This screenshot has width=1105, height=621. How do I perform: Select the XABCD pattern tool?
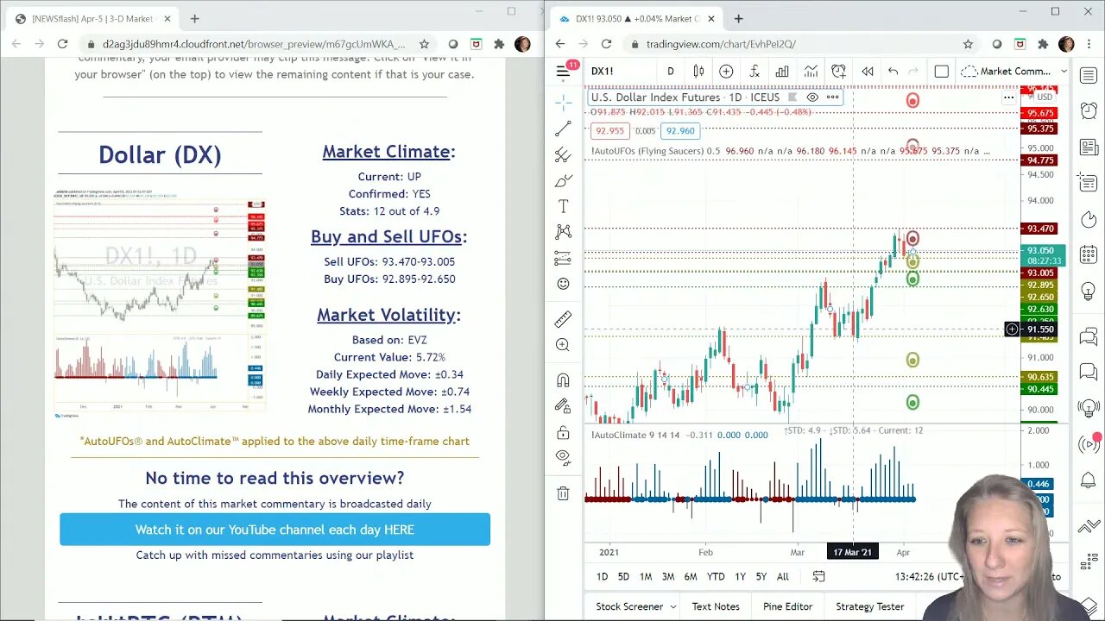[x=563, y=232]
